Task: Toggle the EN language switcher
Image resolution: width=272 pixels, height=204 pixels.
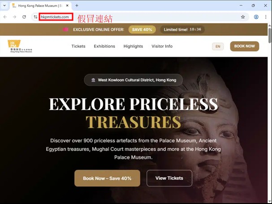Action: tap(218, 46)
